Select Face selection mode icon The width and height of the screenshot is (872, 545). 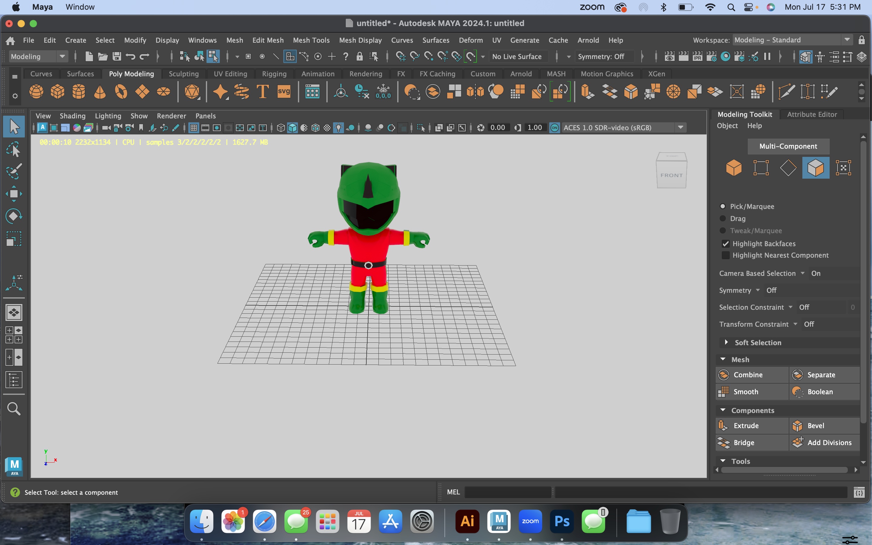tap(816, 168)
